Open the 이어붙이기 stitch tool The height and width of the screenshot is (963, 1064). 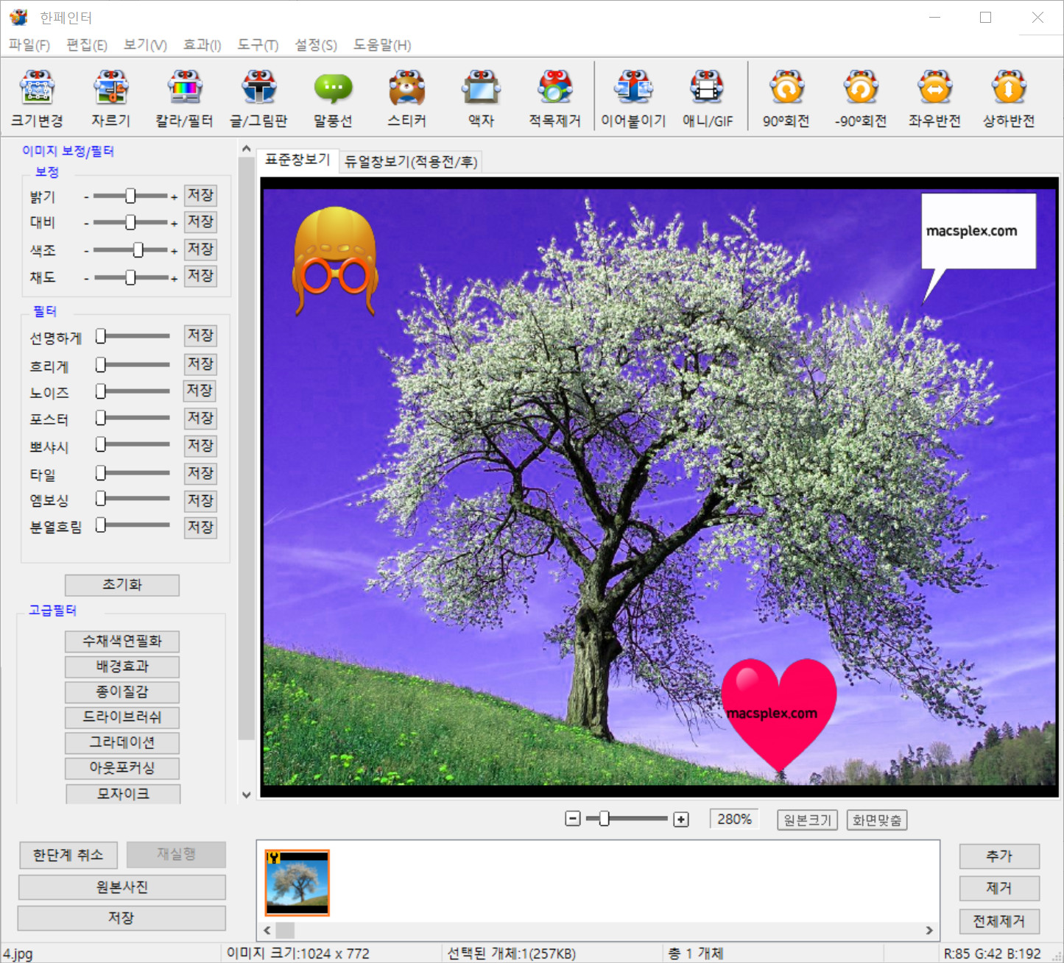(x=634, y=99)
